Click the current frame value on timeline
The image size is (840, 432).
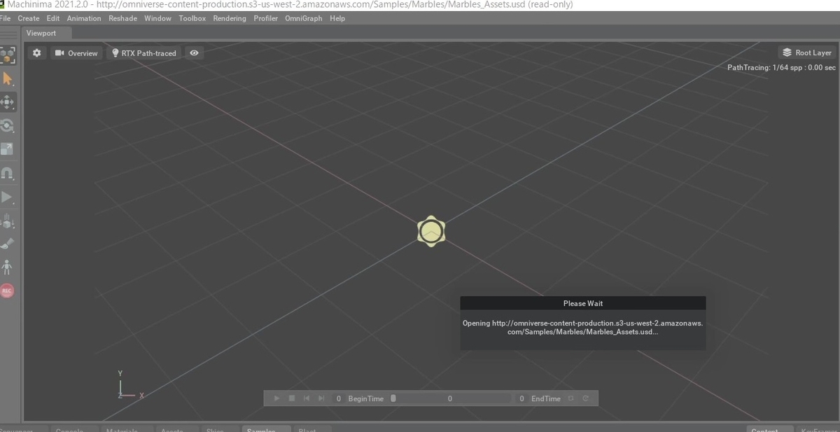450,398
